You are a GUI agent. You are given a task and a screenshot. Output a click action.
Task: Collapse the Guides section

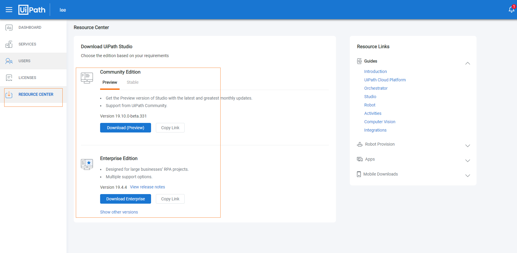[467, 63]
